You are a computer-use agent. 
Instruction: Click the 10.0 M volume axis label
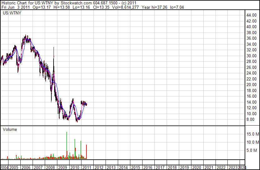click(252, 142)
